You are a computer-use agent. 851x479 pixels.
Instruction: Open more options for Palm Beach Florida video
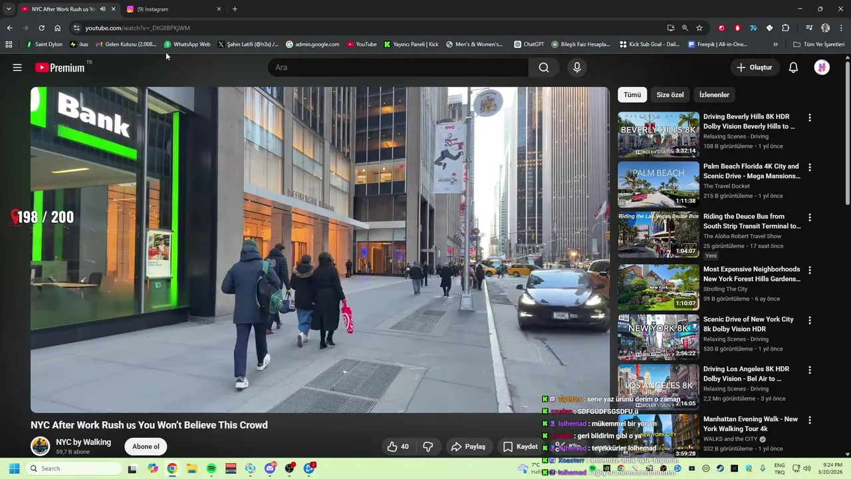[809, 168]
